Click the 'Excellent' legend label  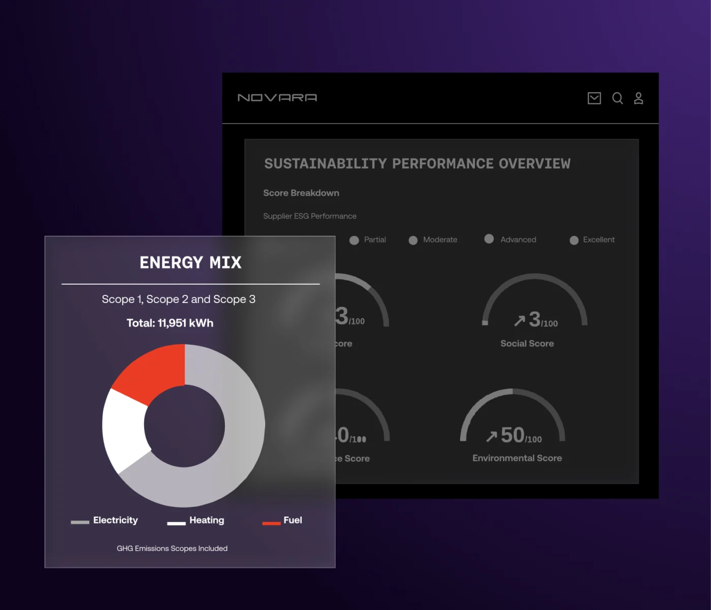[599, 240]
